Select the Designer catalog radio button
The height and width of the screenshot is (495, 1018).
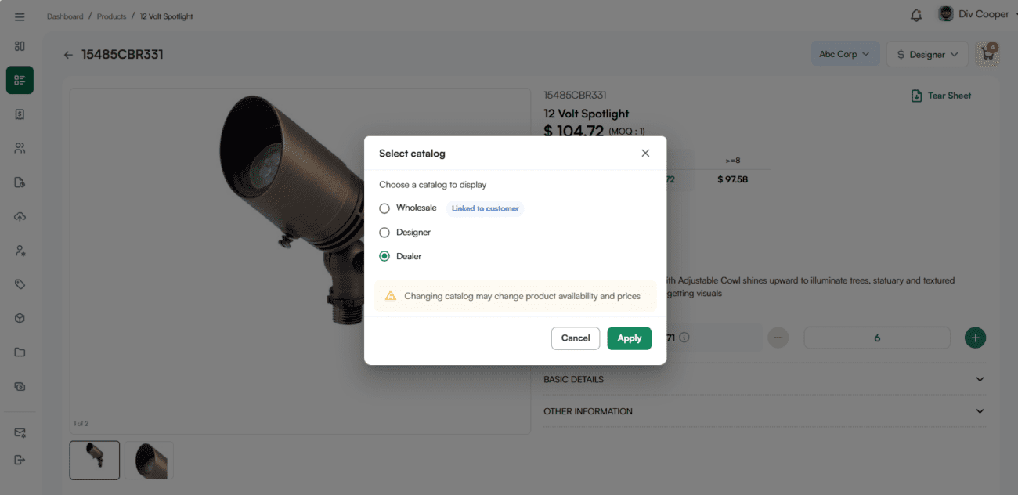(384, 233)
